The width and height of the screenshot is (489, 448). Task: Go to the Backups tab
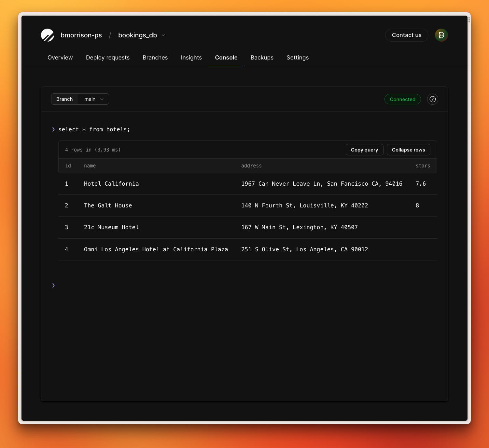pyautogui.click(x=262, y=58)
